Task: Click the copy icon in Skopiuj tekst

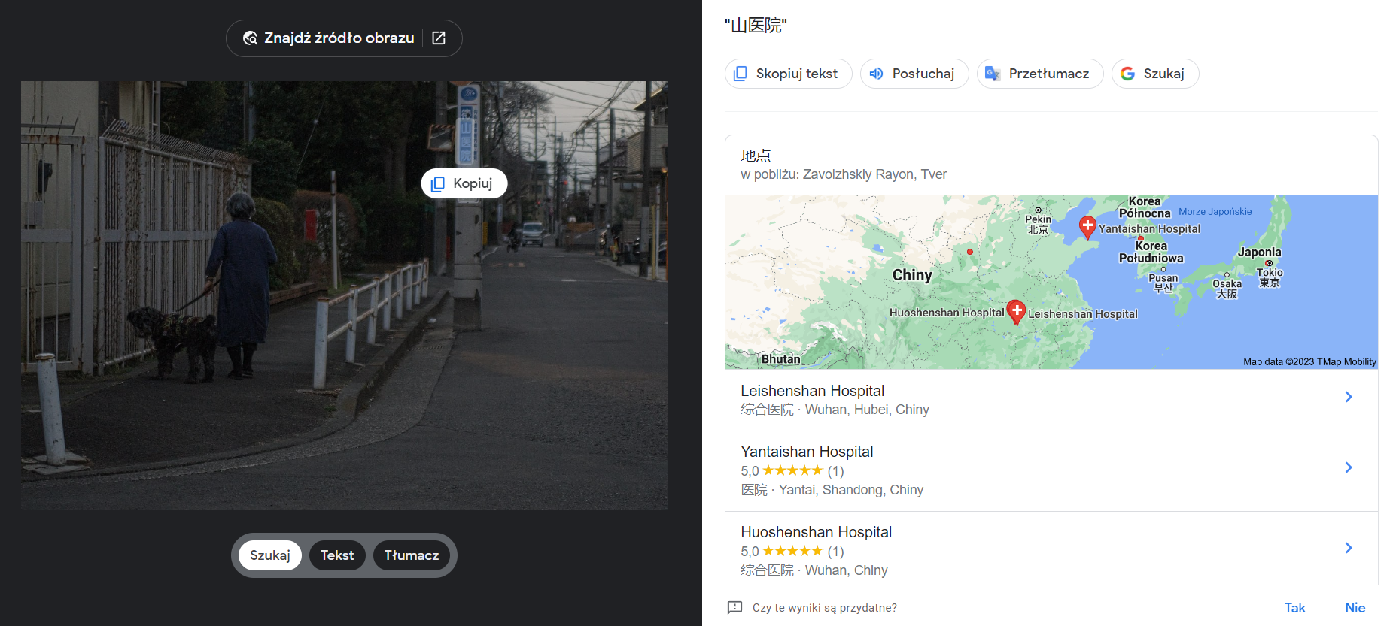Action: pos(741,74)
